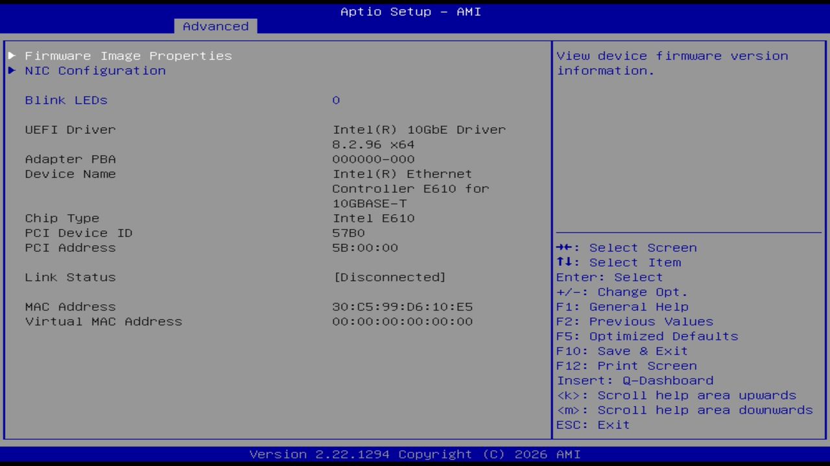The width and height of the screenshot is (830, 466).
Task: Switch to the Advanced tab
Action: 215,26
